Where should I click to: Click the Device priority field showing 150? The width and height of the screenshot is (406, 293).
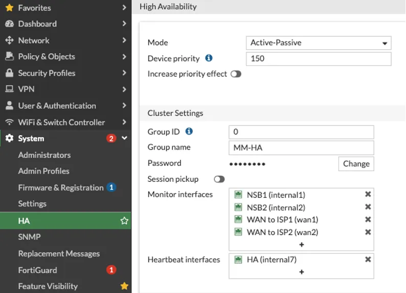[319, 59]
